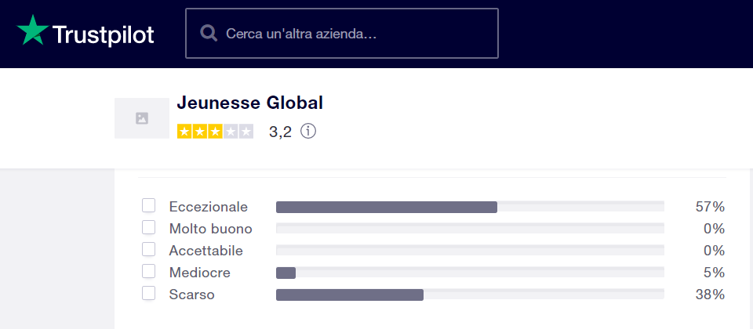Enable the Accettabile filter checkbox

point(149,249)
